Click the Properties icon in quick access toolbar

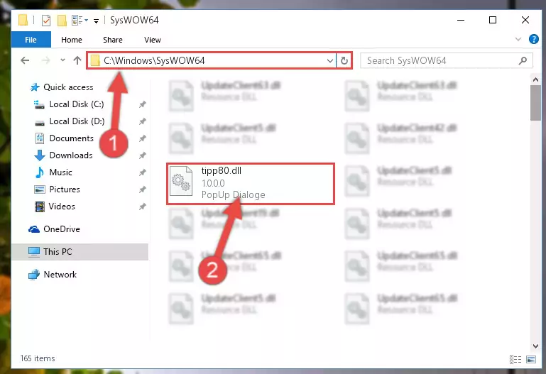pos(46,20)
